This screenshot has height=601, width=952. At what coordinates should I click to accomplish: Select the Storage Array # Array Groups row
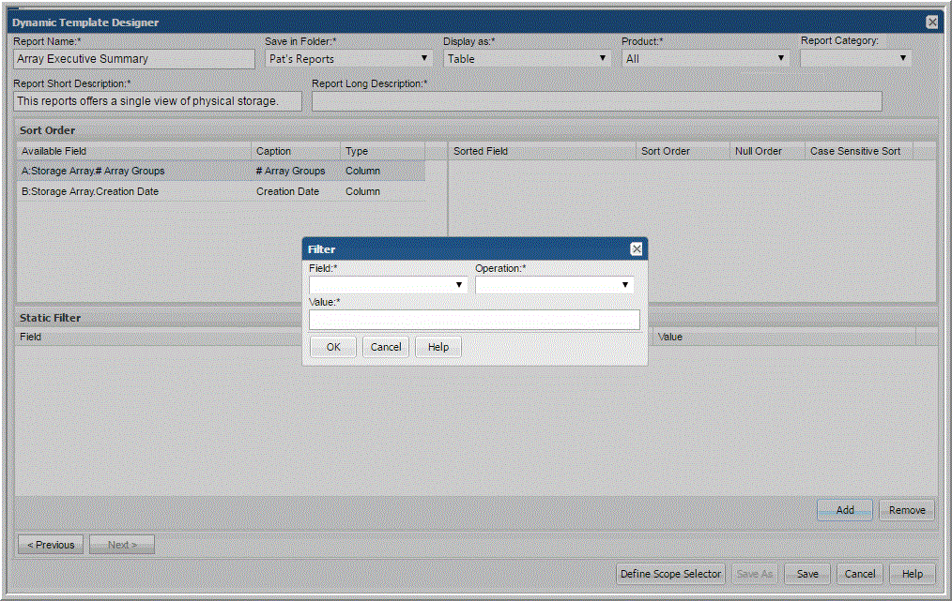pyautogui.click(x=221, y=172)
